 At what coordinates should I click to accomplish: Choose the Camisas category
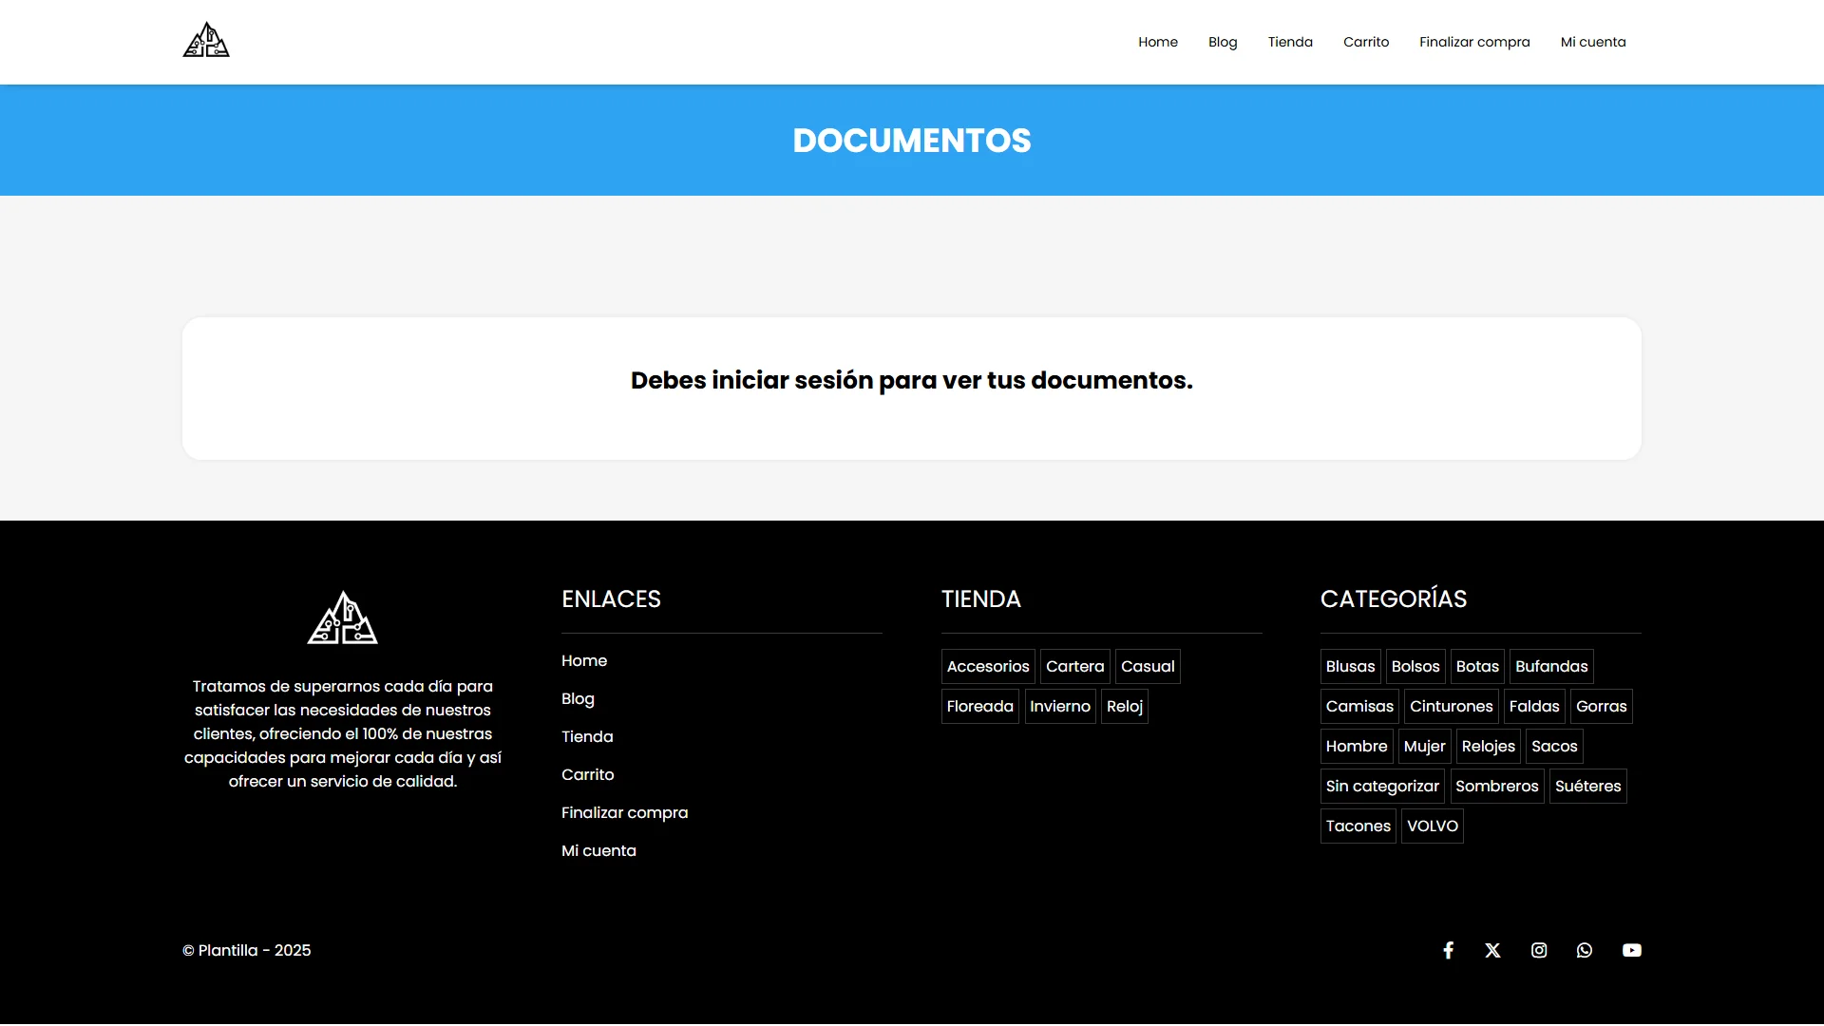(1359, 706)
